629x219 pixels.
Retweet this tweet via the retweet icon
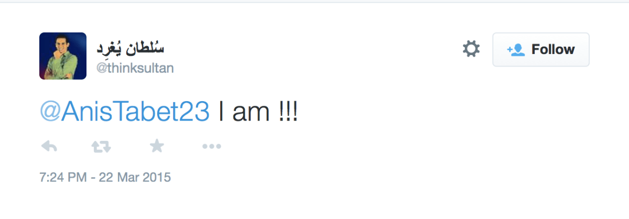click(101, 147)
